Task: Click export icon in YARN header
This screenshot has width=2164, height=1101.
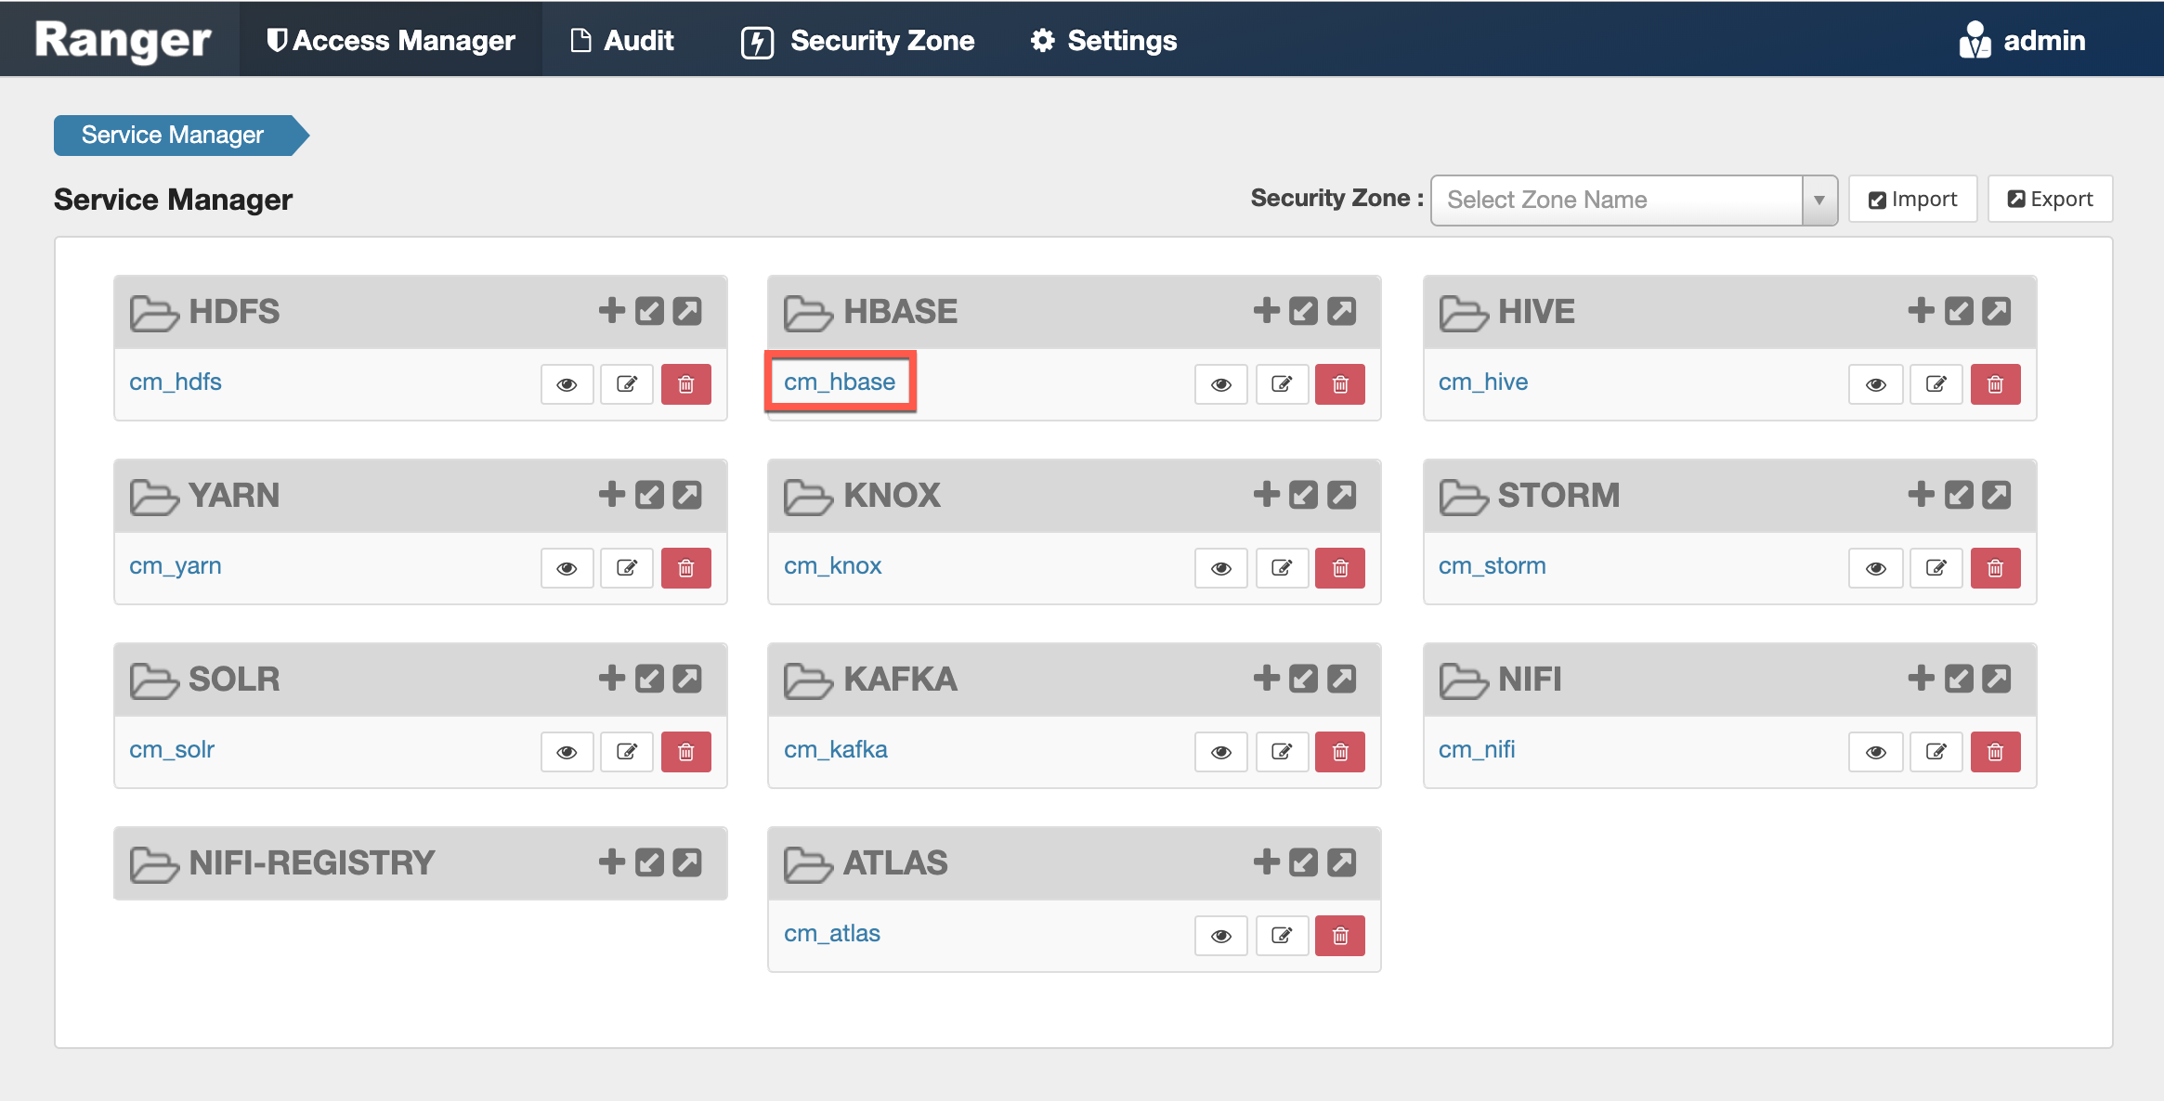Action: [687, 494]
